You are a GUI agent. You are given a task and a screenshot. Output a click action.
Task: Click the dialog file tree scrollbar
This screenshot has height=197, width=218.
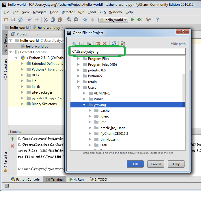pos(184,90)
